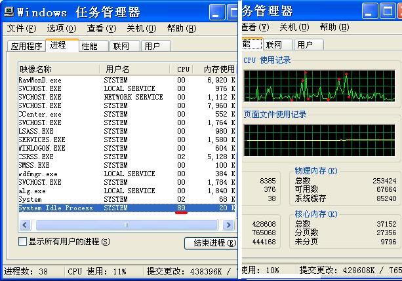Select the SERVICES.EXE process row
402x281 pixels.
(x=127, y=140)
